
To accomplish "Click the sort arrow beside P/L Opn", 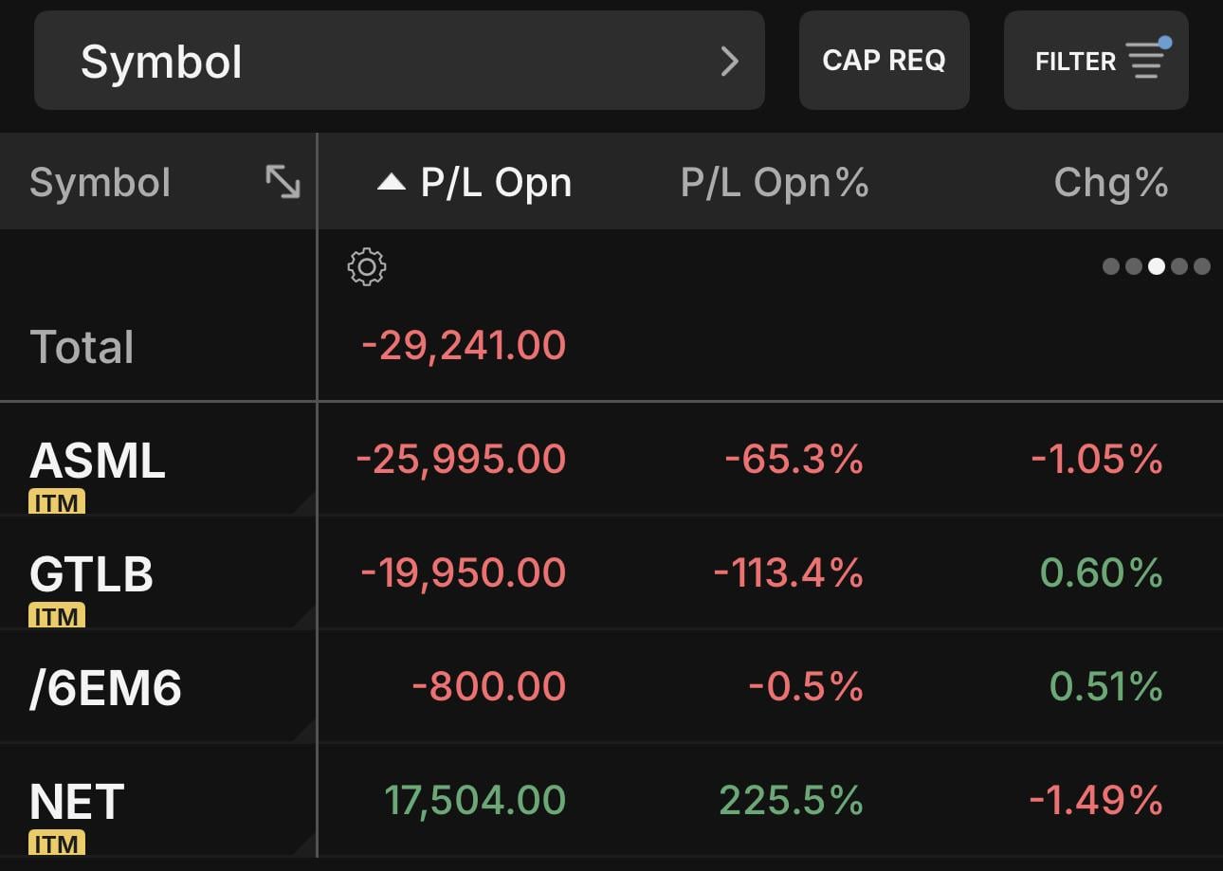I will [391, 182].
